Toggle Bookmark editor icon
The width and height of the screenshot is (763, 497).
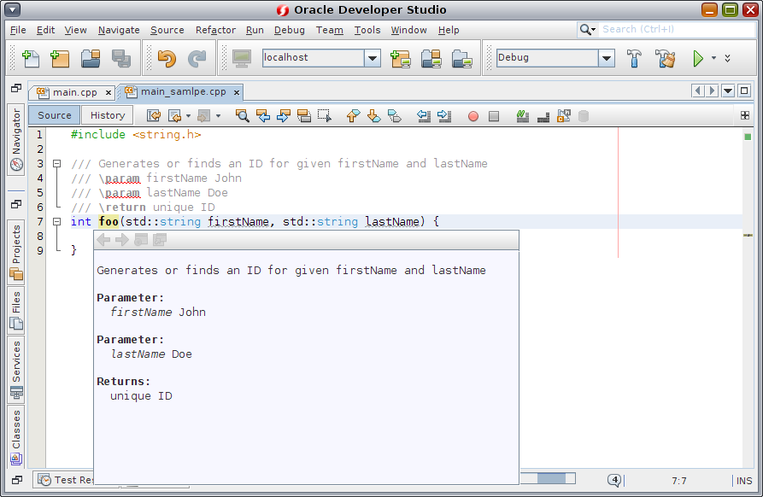click(x=395, y=116)
